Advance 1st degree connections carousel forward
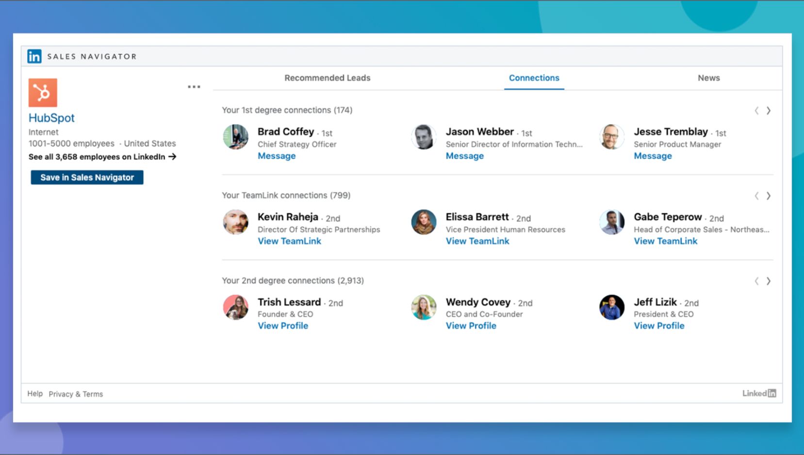Viewport: 804px width, 455px height. [x=769, y=111]
